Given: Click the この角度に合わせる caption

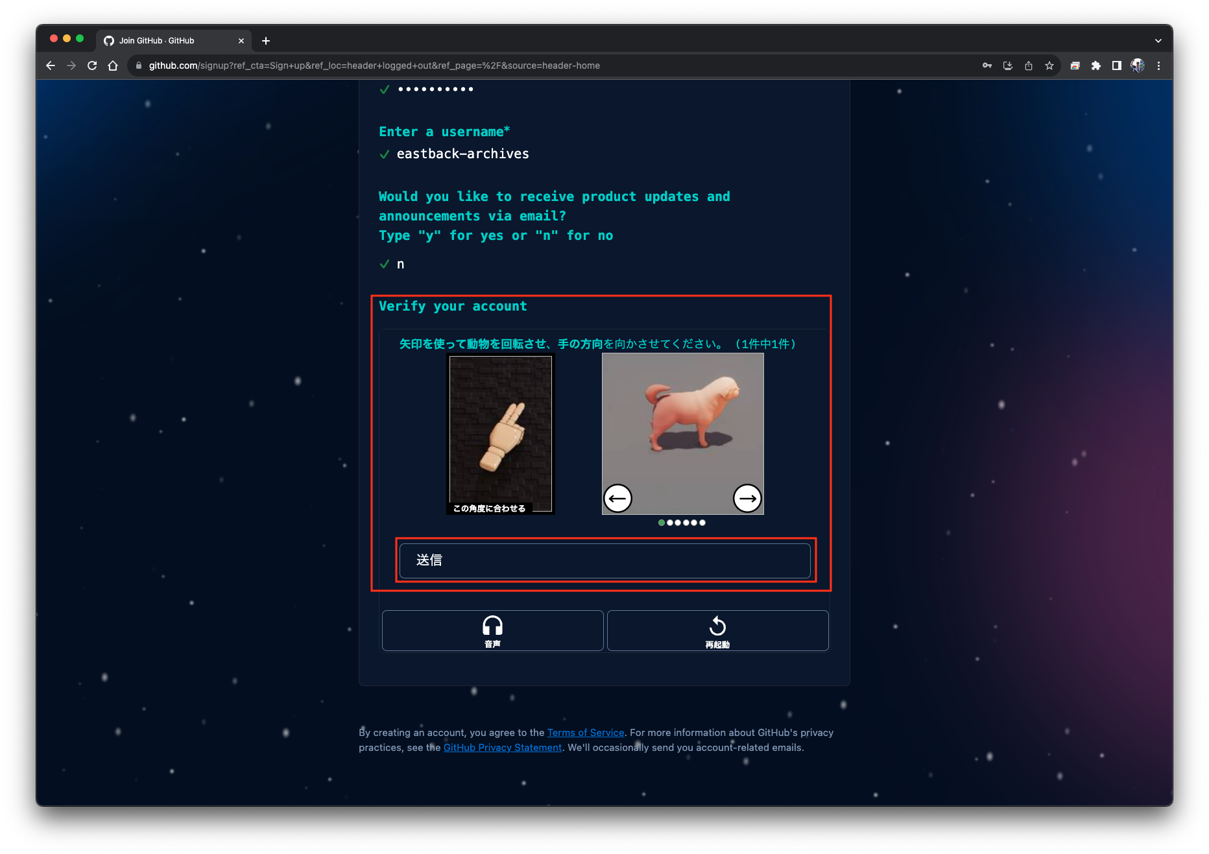Looking at the screenshot, I should point(489,508).
